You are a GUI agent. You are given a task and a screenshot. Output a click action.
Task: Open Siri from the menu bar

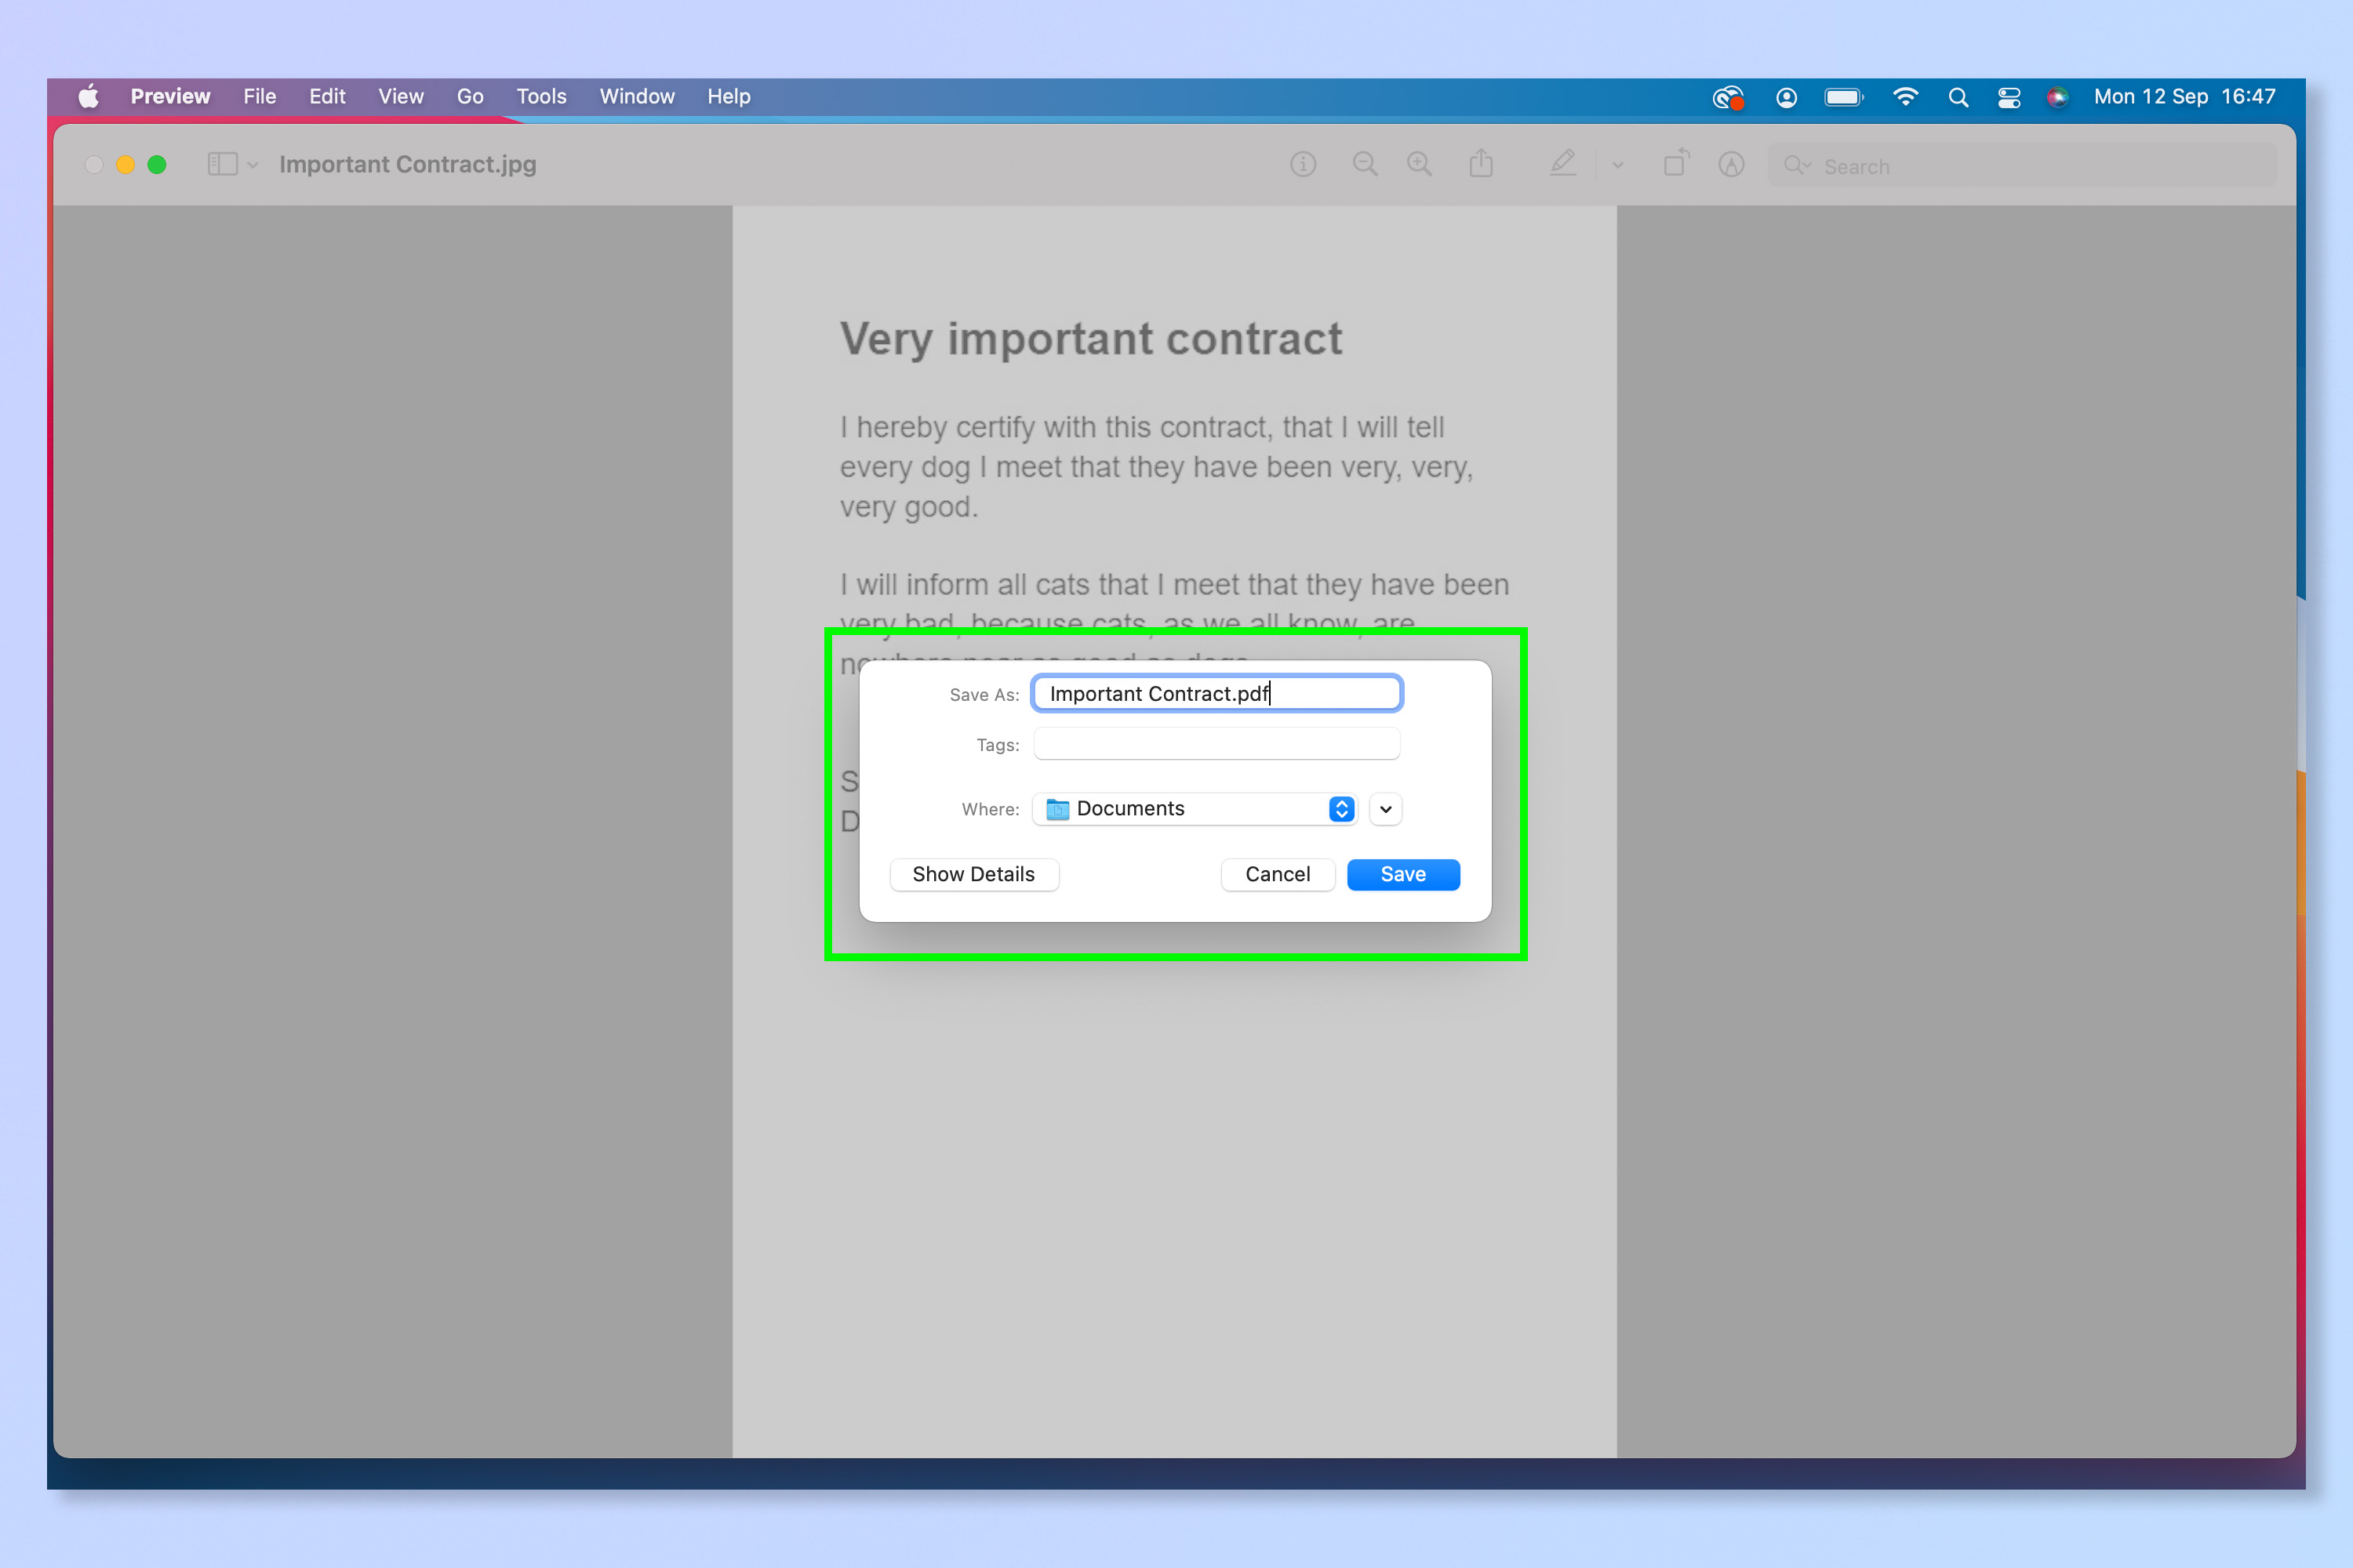pyautogui.click(x=2058, y=97)
